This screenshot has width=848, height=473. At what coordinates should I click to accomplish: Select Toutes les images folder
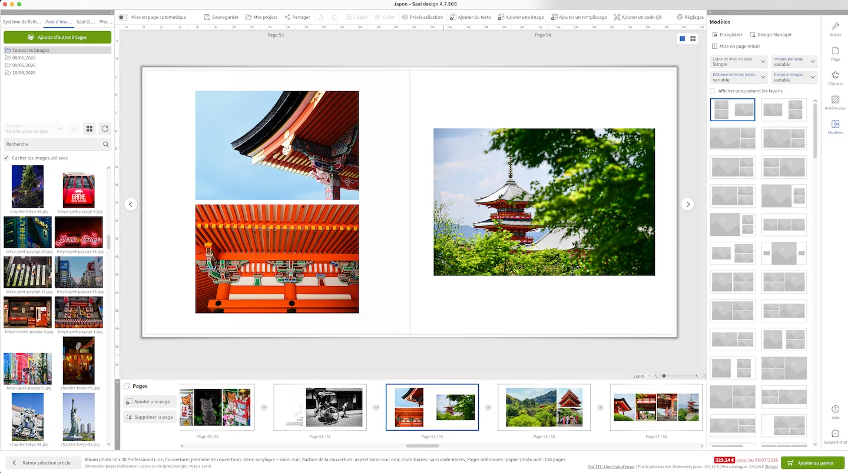[x=57, y=51]
